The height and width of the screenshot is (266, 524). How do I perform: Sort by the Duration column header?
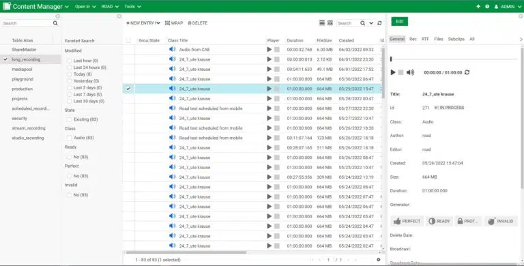(x=295, y=40)
